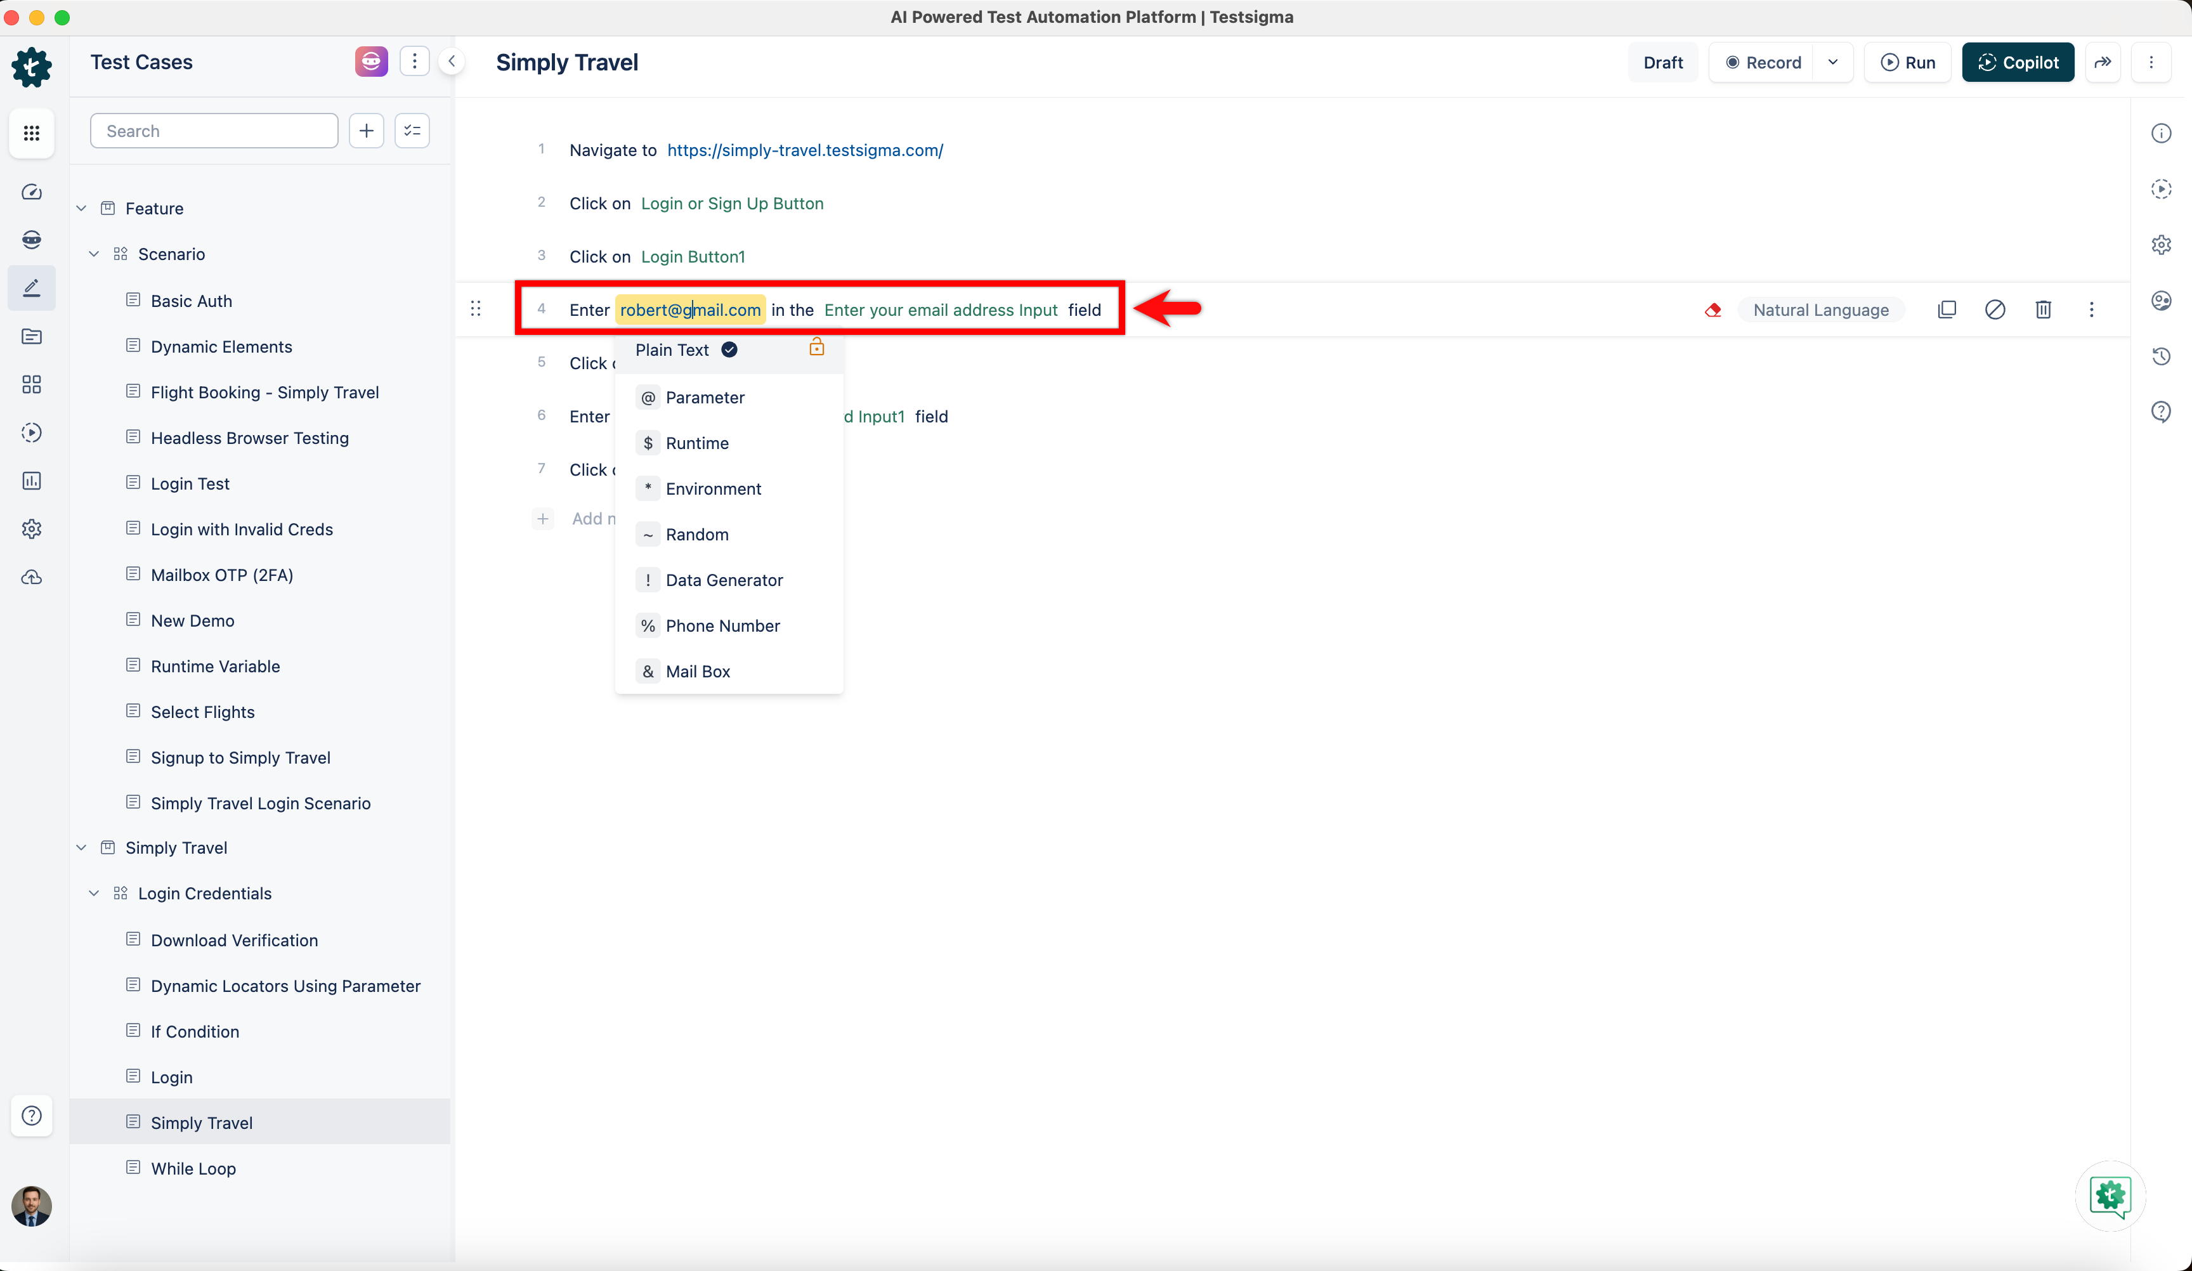This screenshot has height=1271, width=2192.
Task: Click the Testsigma logo icon
Action: coord(31,67)
